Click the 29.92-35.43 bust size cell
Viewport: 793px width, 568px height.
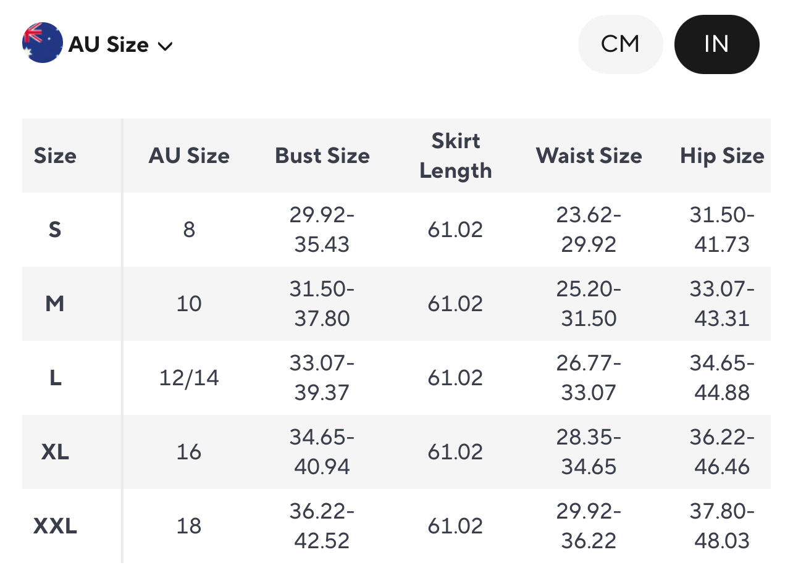point(322,230)
